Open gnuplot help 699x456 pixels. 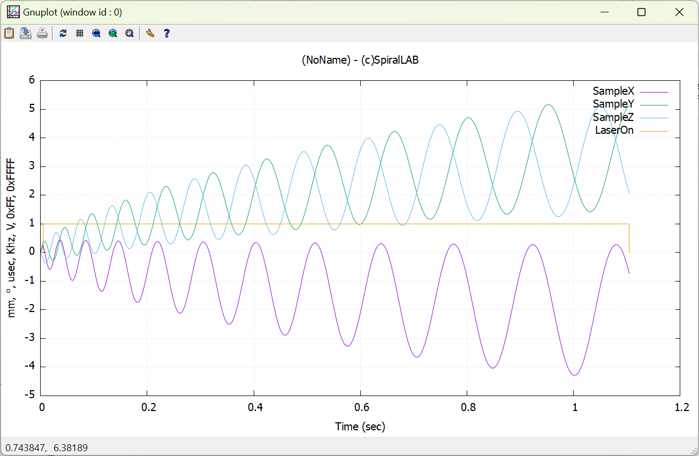coord(167,33)
